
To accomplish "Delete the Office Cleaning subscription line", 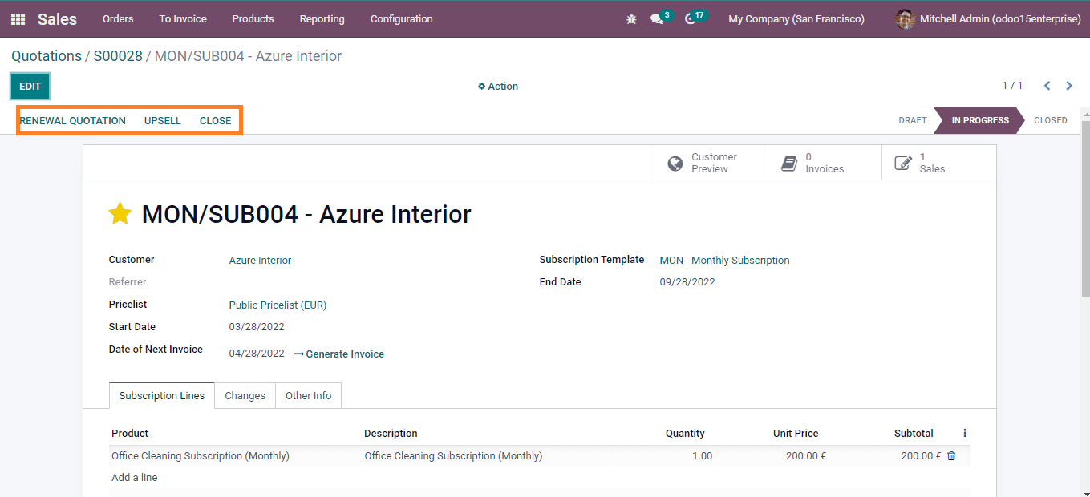I will (951, 455).
